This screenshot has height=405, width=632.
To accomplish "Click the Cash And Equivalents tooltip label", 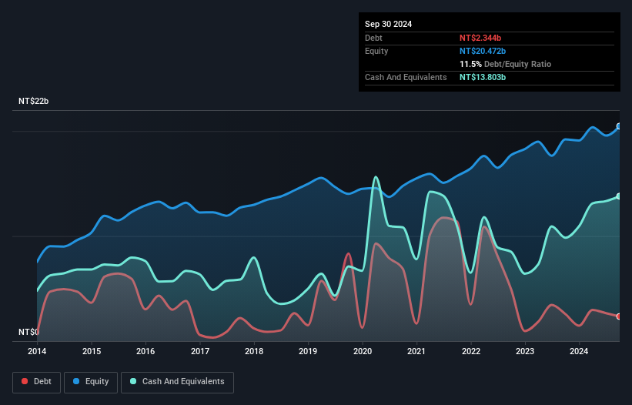I will [x=406, y=77].
